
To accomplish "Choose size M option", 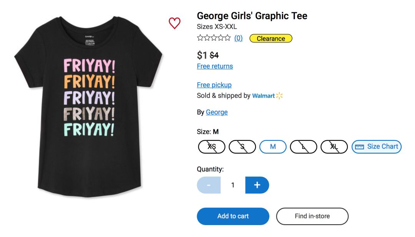I will coord(273,147).
